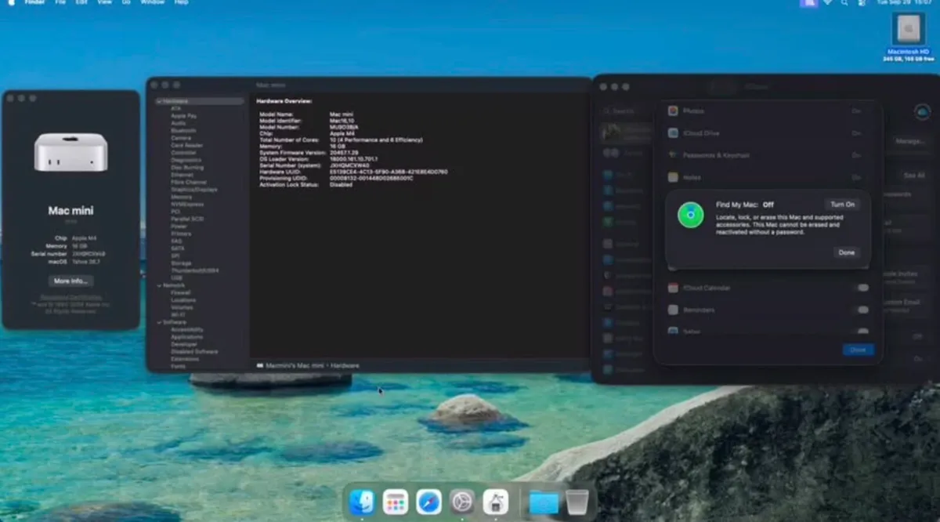Select the Macintosh HD desktop icon

pyautogui.click(x=909, y=30)
